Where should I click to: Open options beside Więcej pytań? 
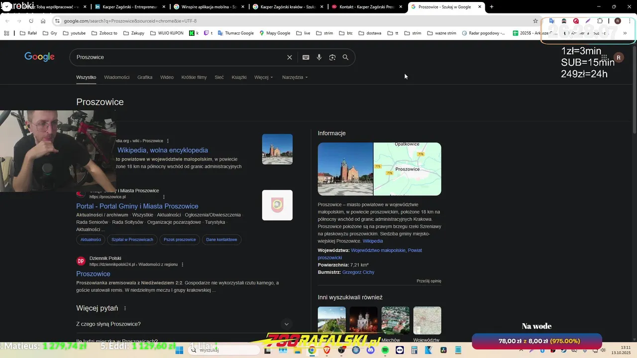pyautogui.click(x=125, y=308)
